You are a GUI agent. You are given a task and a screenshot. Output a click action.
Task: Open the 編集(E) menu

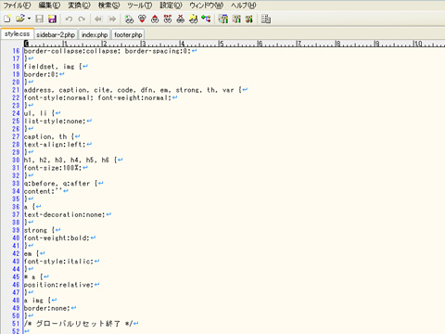coord(49,6)
